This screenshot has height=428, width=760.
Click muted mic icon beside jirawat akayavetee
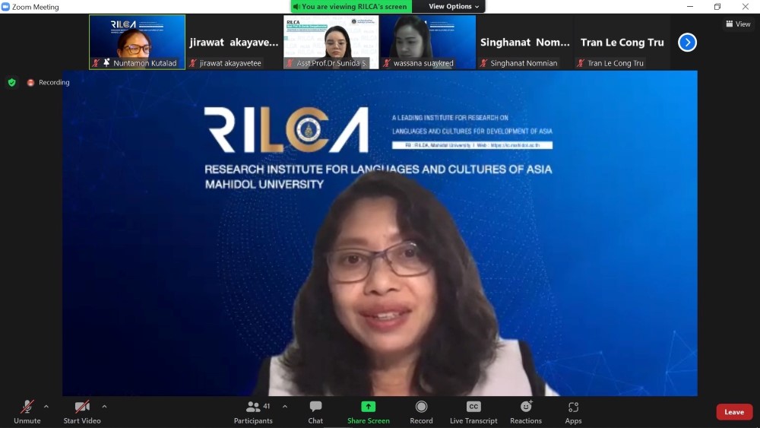pos(193,63)
